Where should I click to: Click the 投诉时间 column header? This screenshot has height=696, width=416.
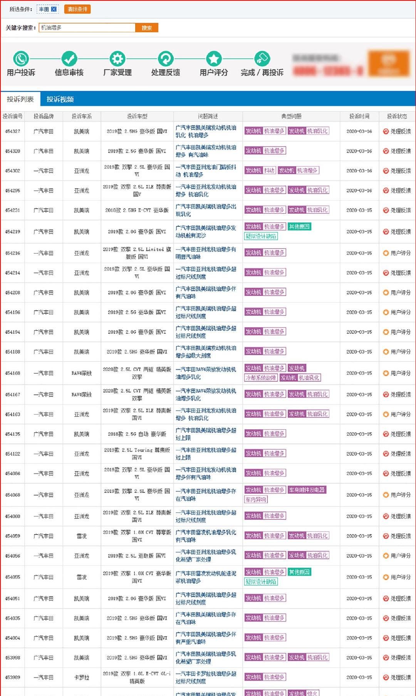359,116
